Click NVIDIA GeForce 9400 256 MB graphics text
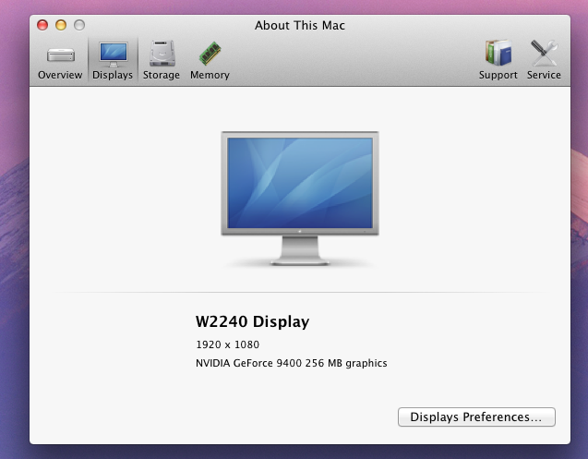 pyautogui.click(x=292, y=363)
